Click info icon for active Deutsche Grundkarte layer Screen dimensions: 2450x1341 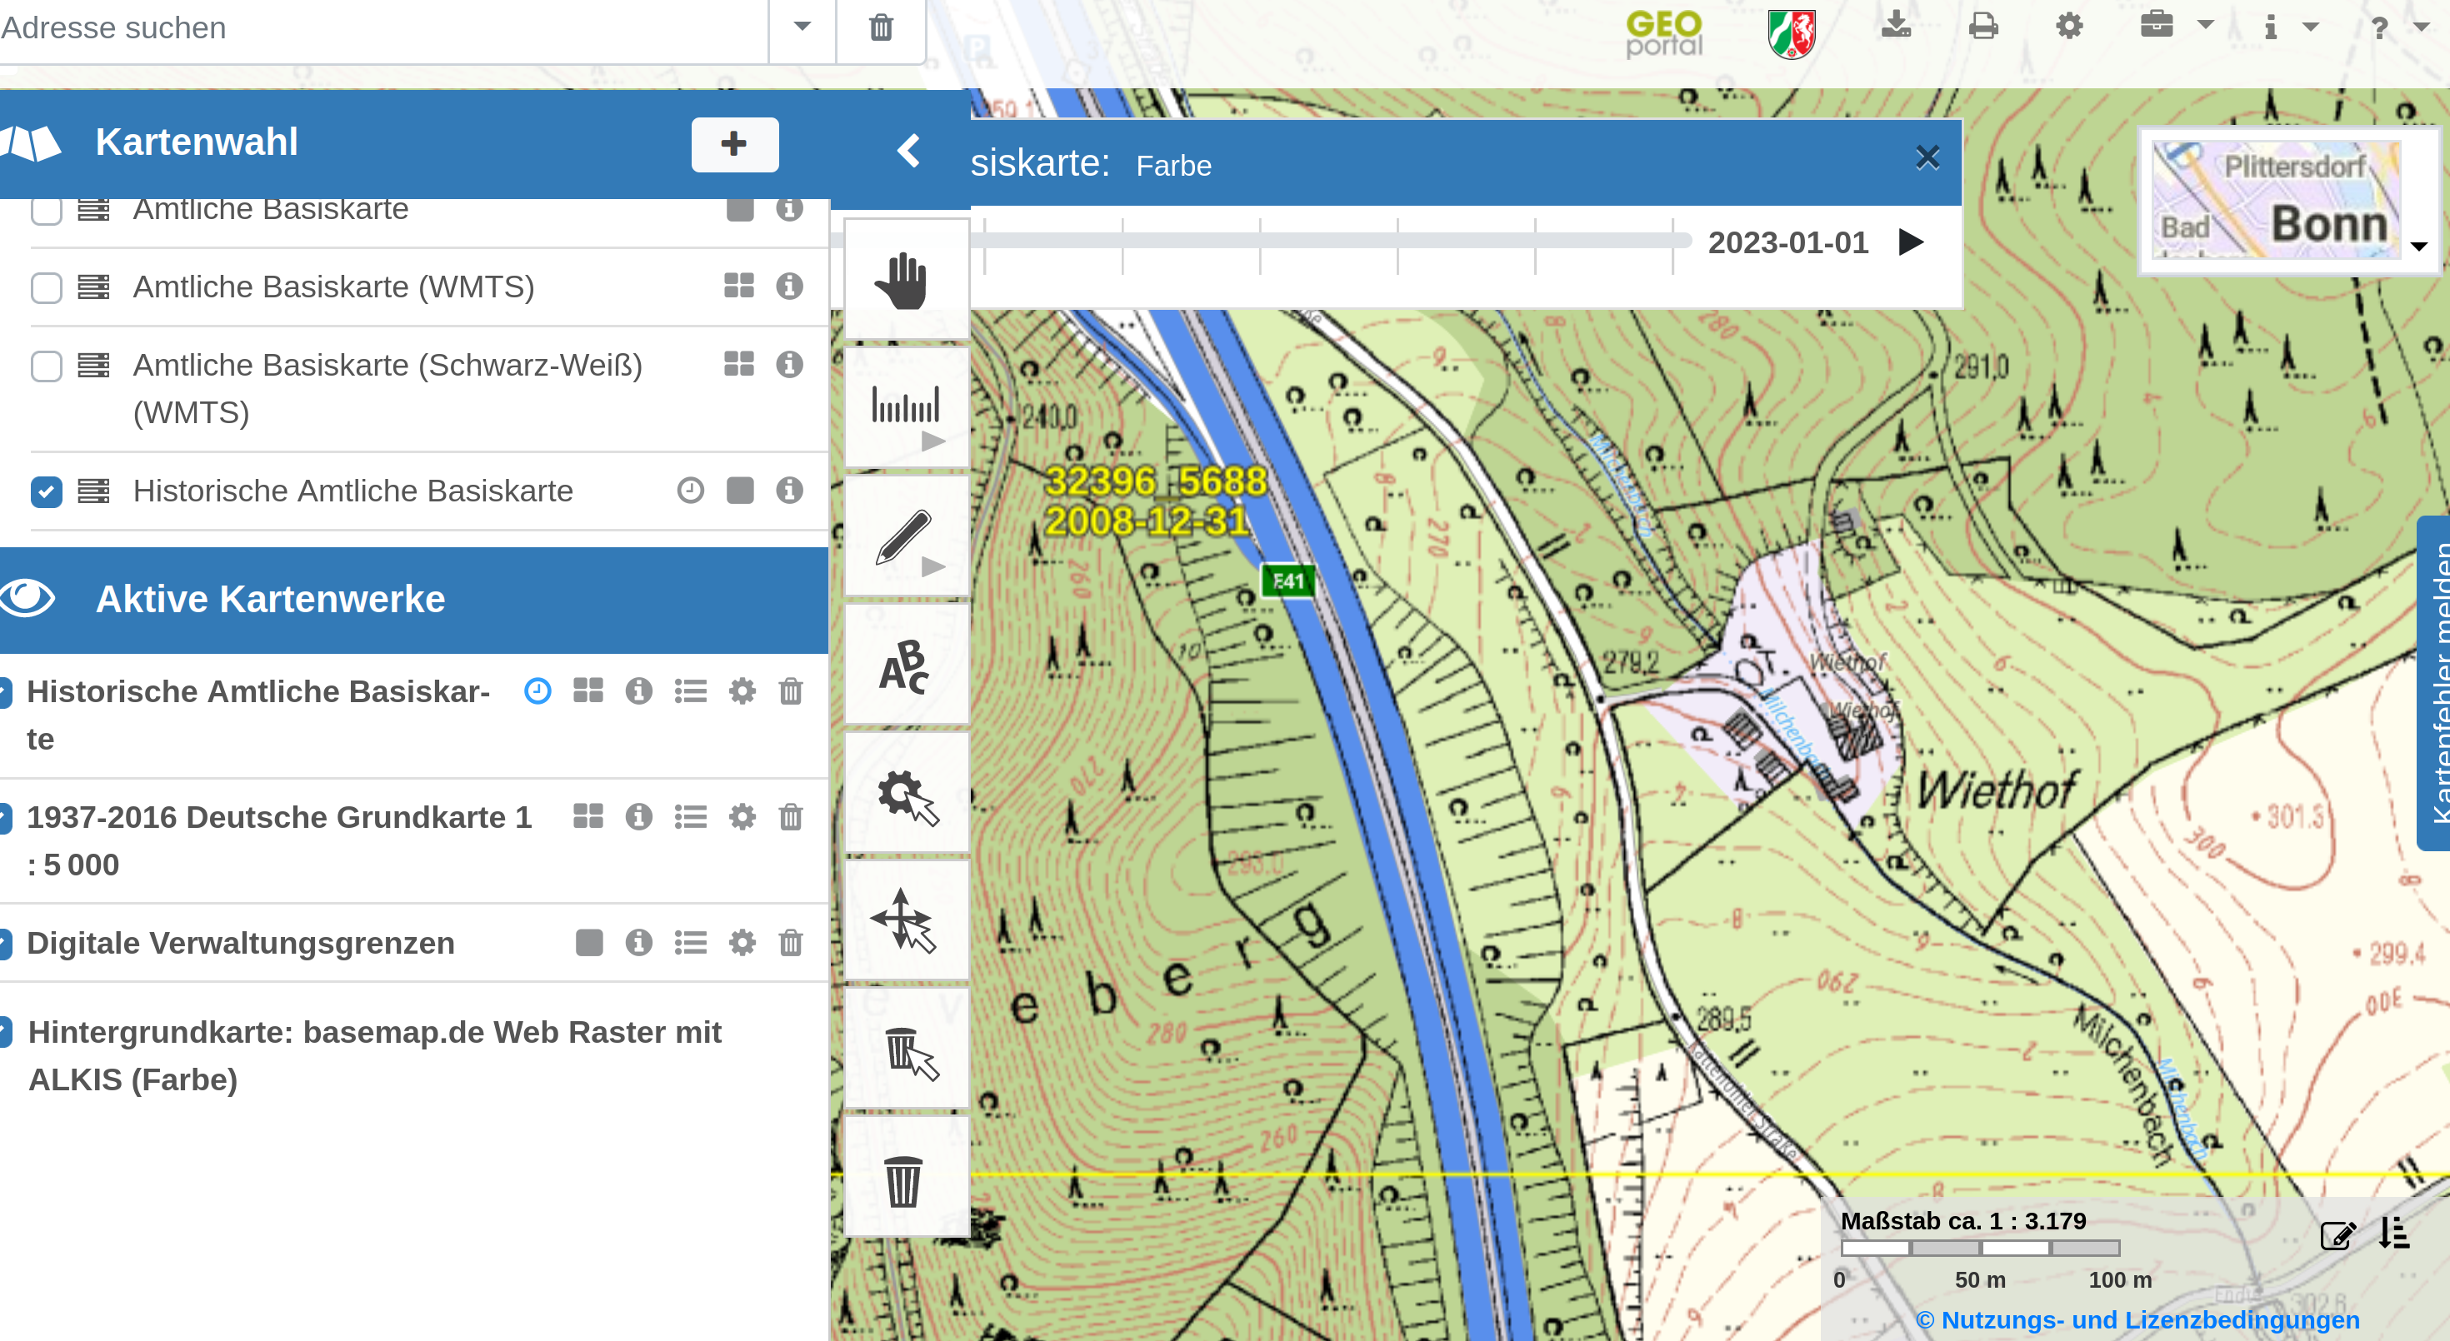(639, 816)
